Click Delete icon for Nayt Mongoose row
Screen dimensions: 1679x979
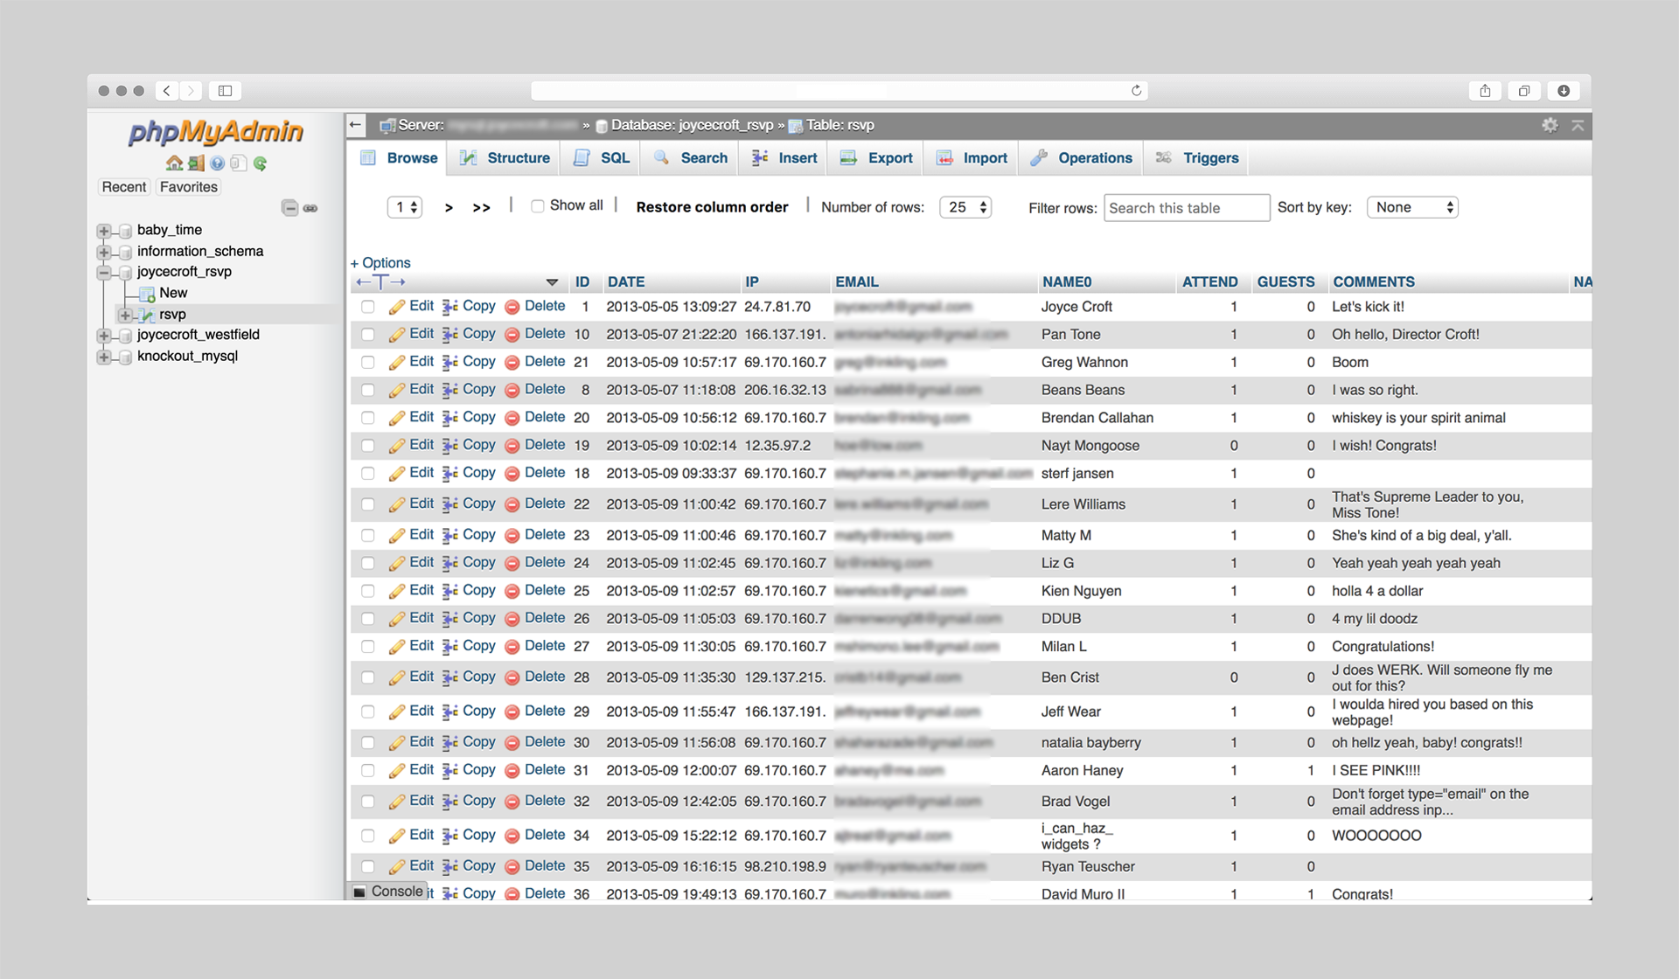(x=512, y=446)
